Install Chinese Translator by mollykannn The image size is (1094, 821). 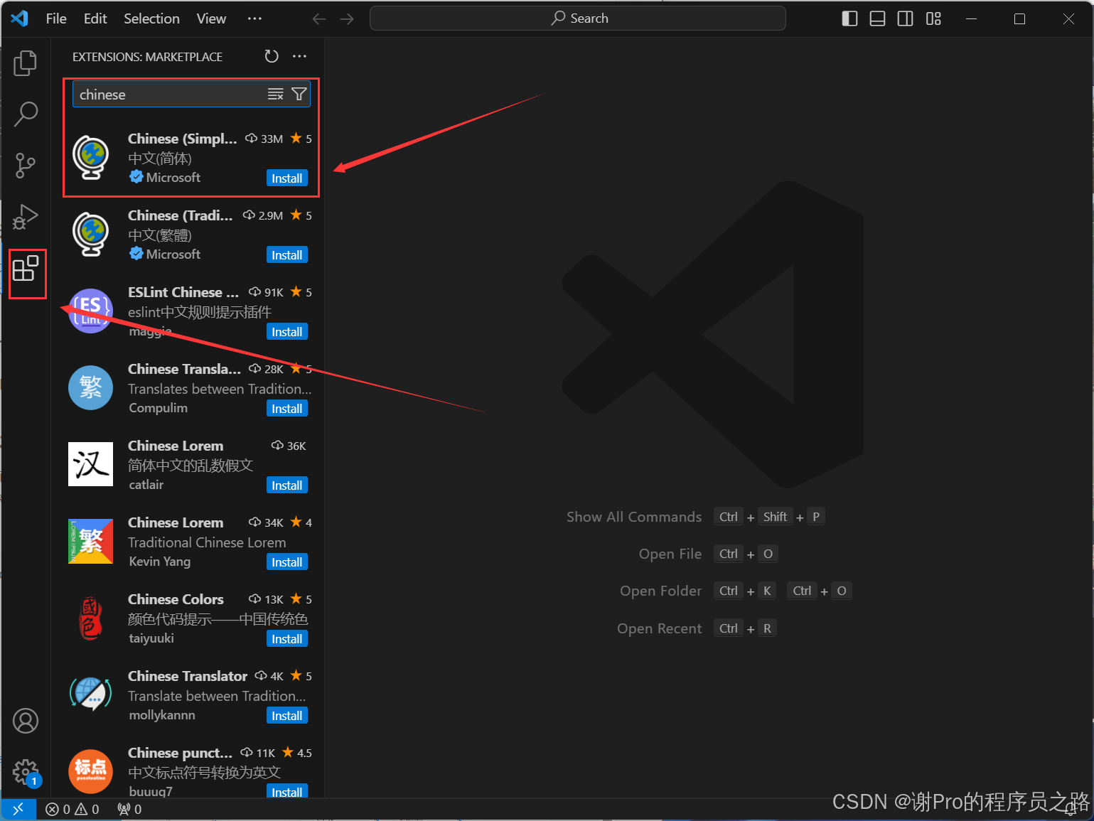pos(287,715)
